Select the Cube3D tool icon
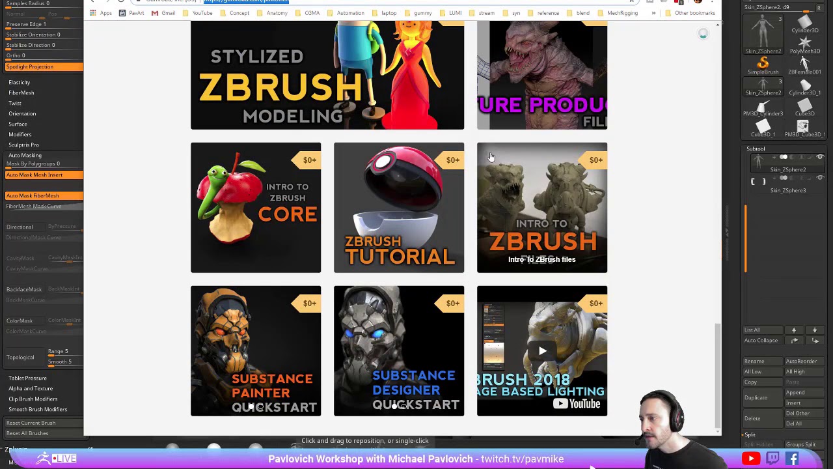This screenshot has width=833, height=469. [805, 106]
